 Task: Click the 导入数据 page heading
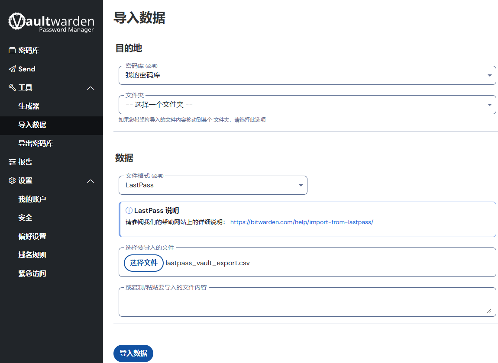(x=139, y=18)
